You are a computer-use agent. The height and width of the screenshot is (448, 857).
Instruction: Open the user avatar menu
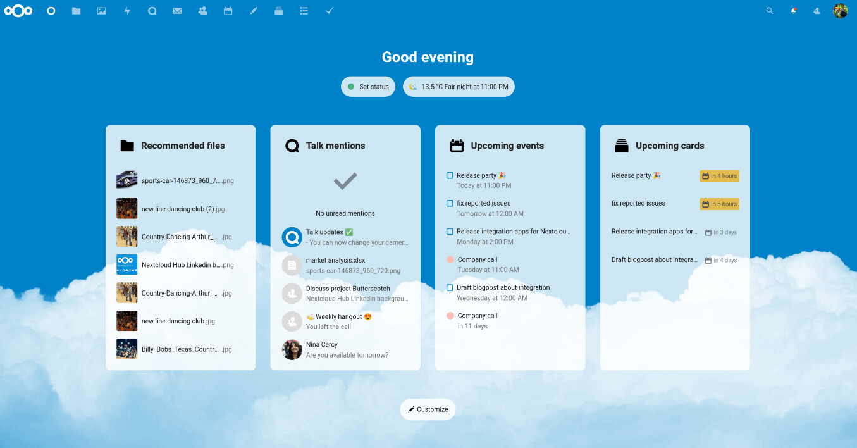[840, 11]
